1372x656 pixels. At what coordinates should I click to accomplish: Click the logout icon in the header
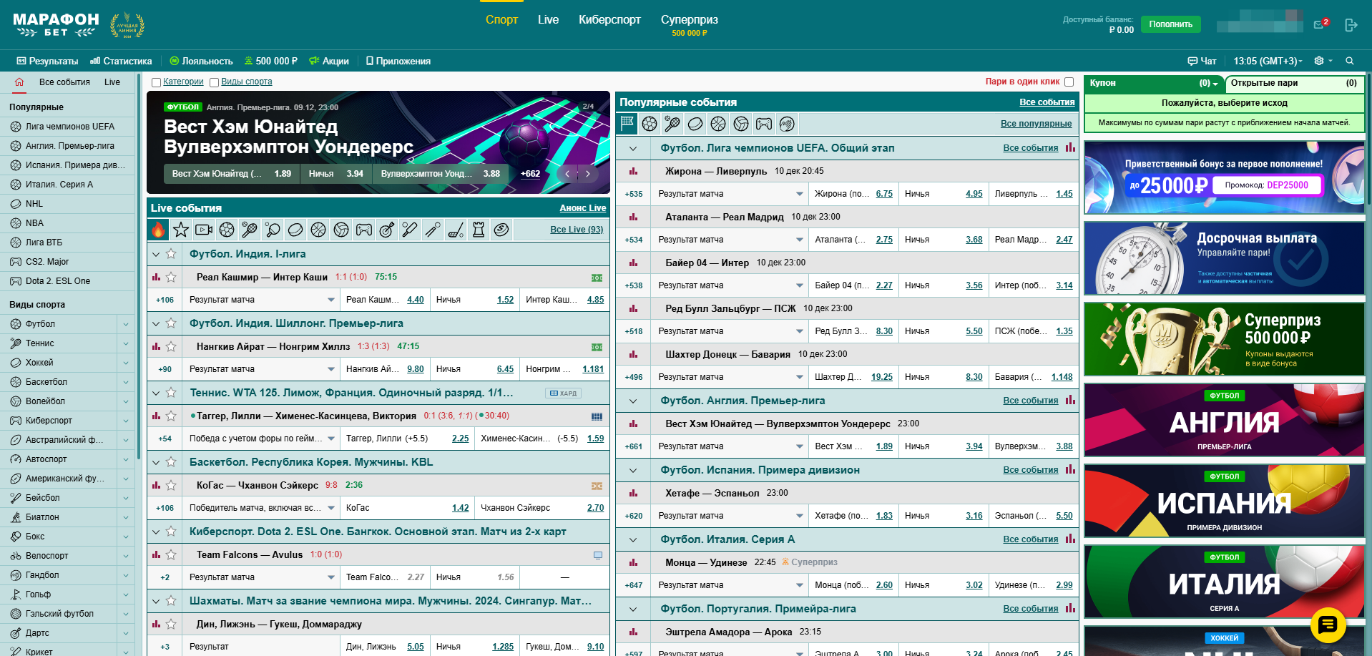[x=1351, y=25]
